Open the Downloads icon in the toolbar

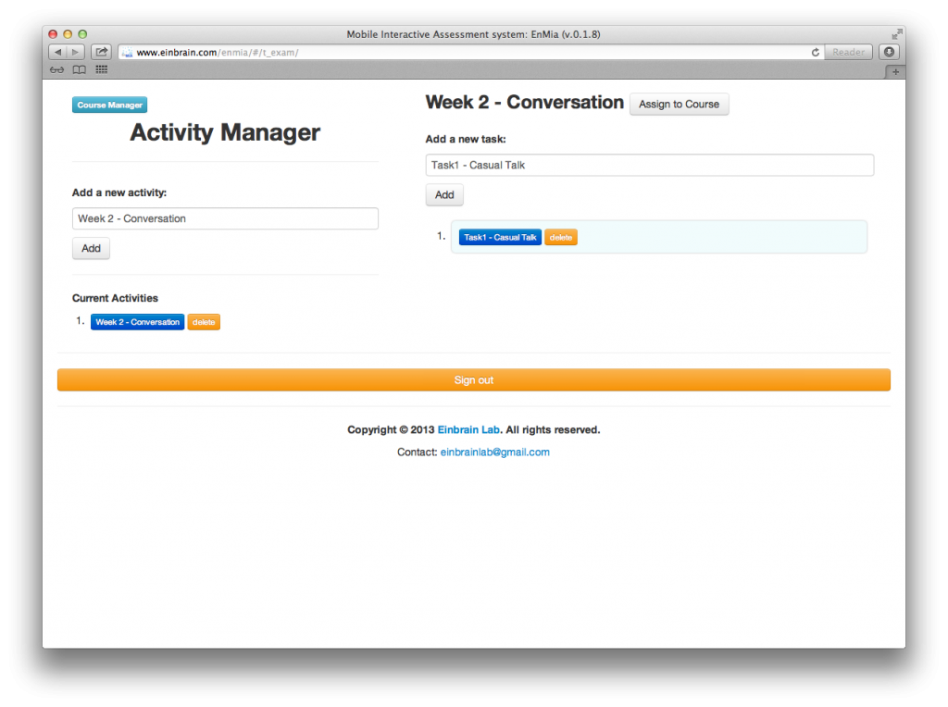point(889,52)
